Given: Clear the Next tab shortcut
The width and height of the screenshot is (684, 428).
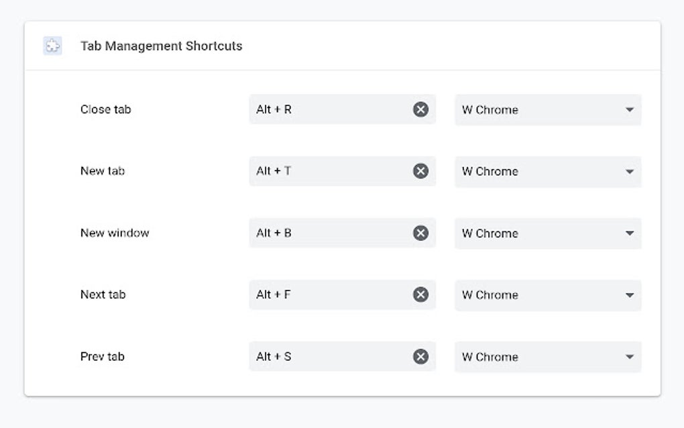Looking at the screenshot, I should coord(420,295).
